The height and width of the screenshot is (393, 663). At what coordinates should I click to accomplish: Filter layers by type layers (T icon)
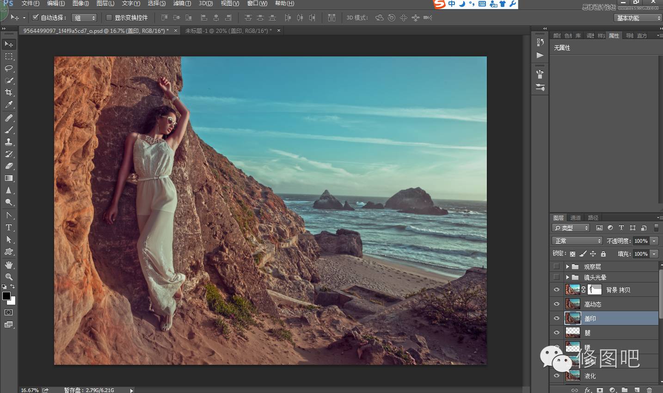coord(621,228)
